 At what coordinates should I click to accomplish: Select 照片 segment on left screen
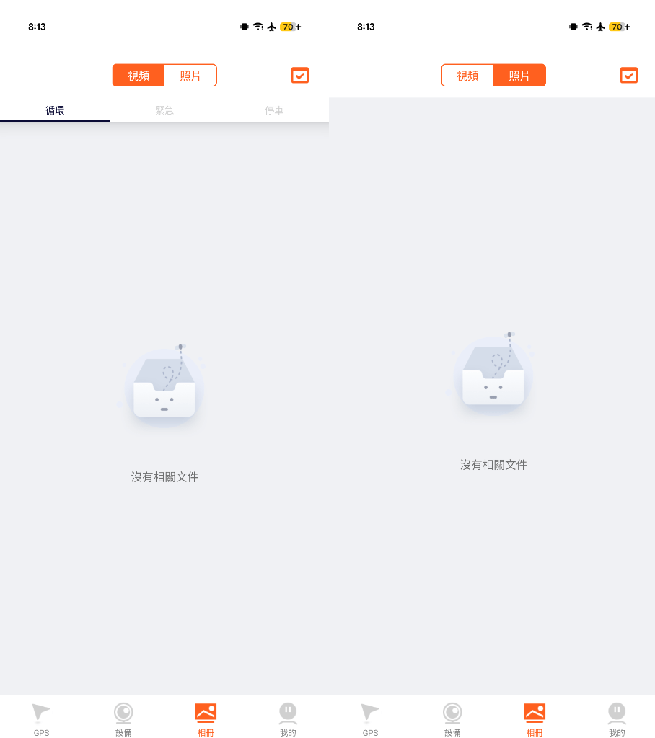click(x=190, y=75)
